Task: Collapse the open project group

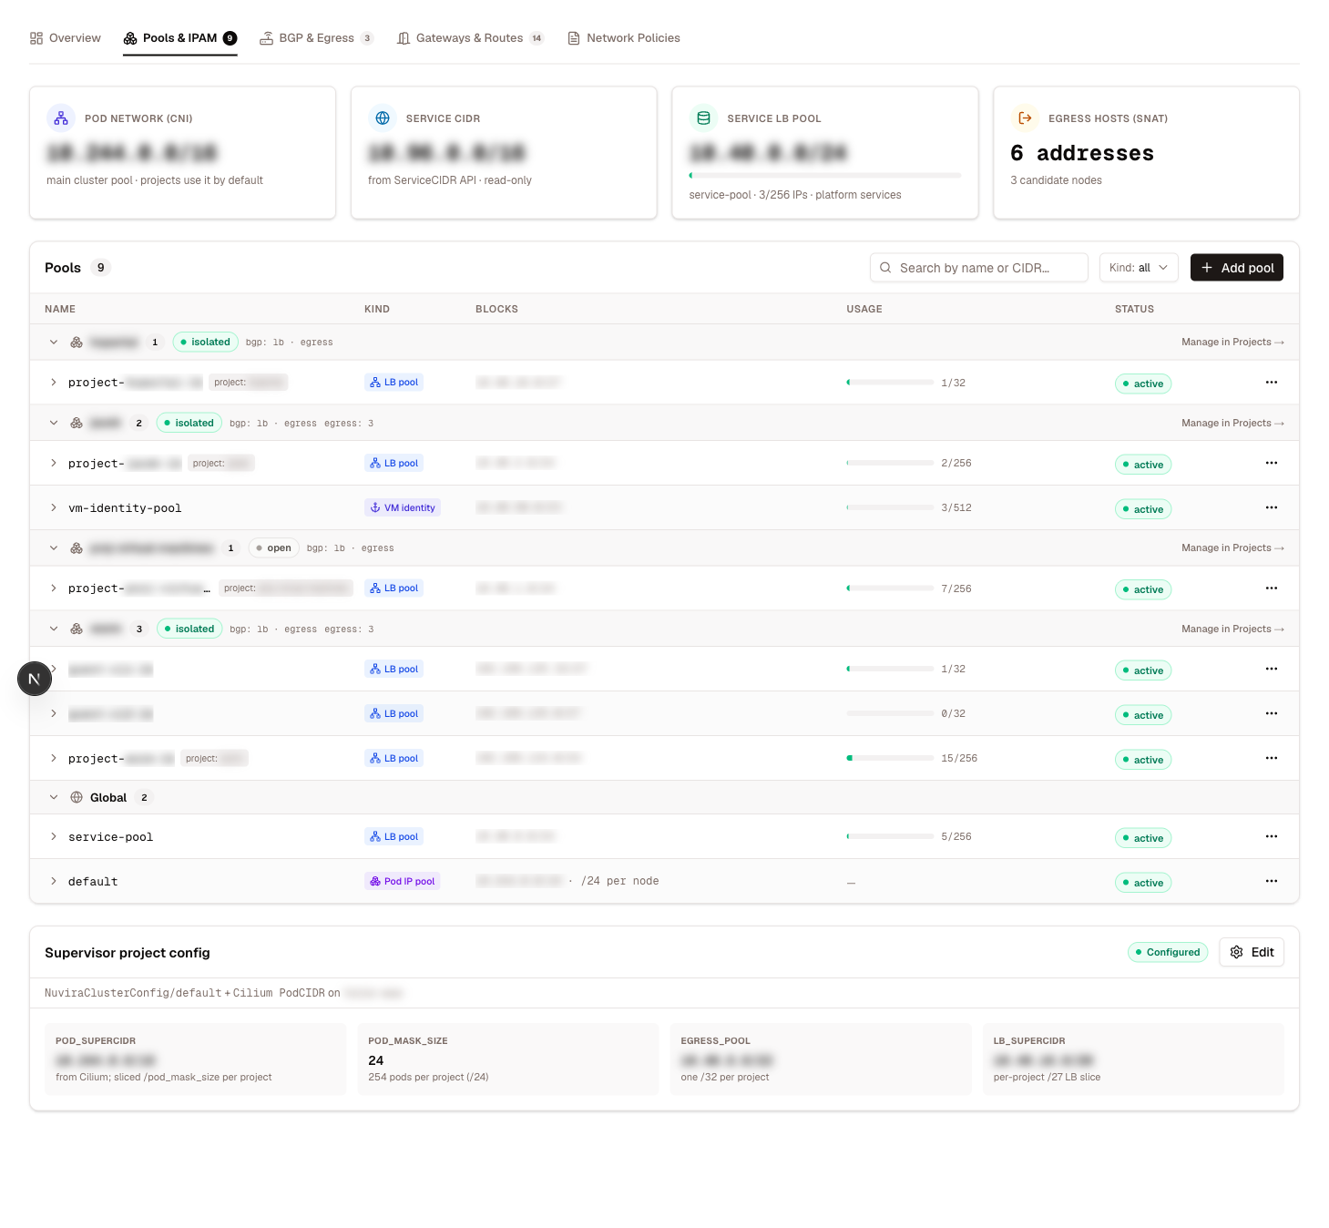Action: coord(54,548)
